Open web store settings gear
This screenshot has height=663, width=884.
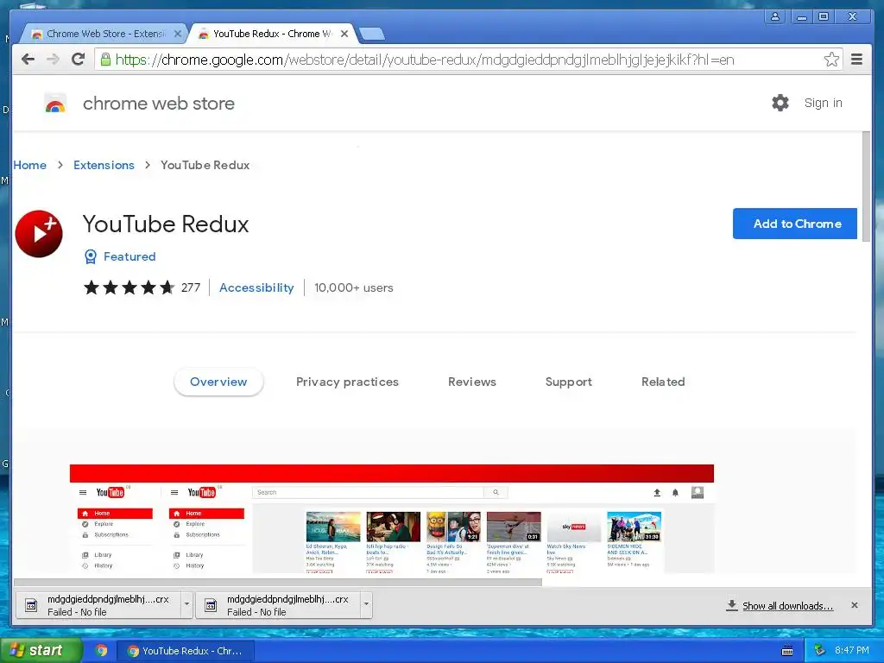point(780,103)
